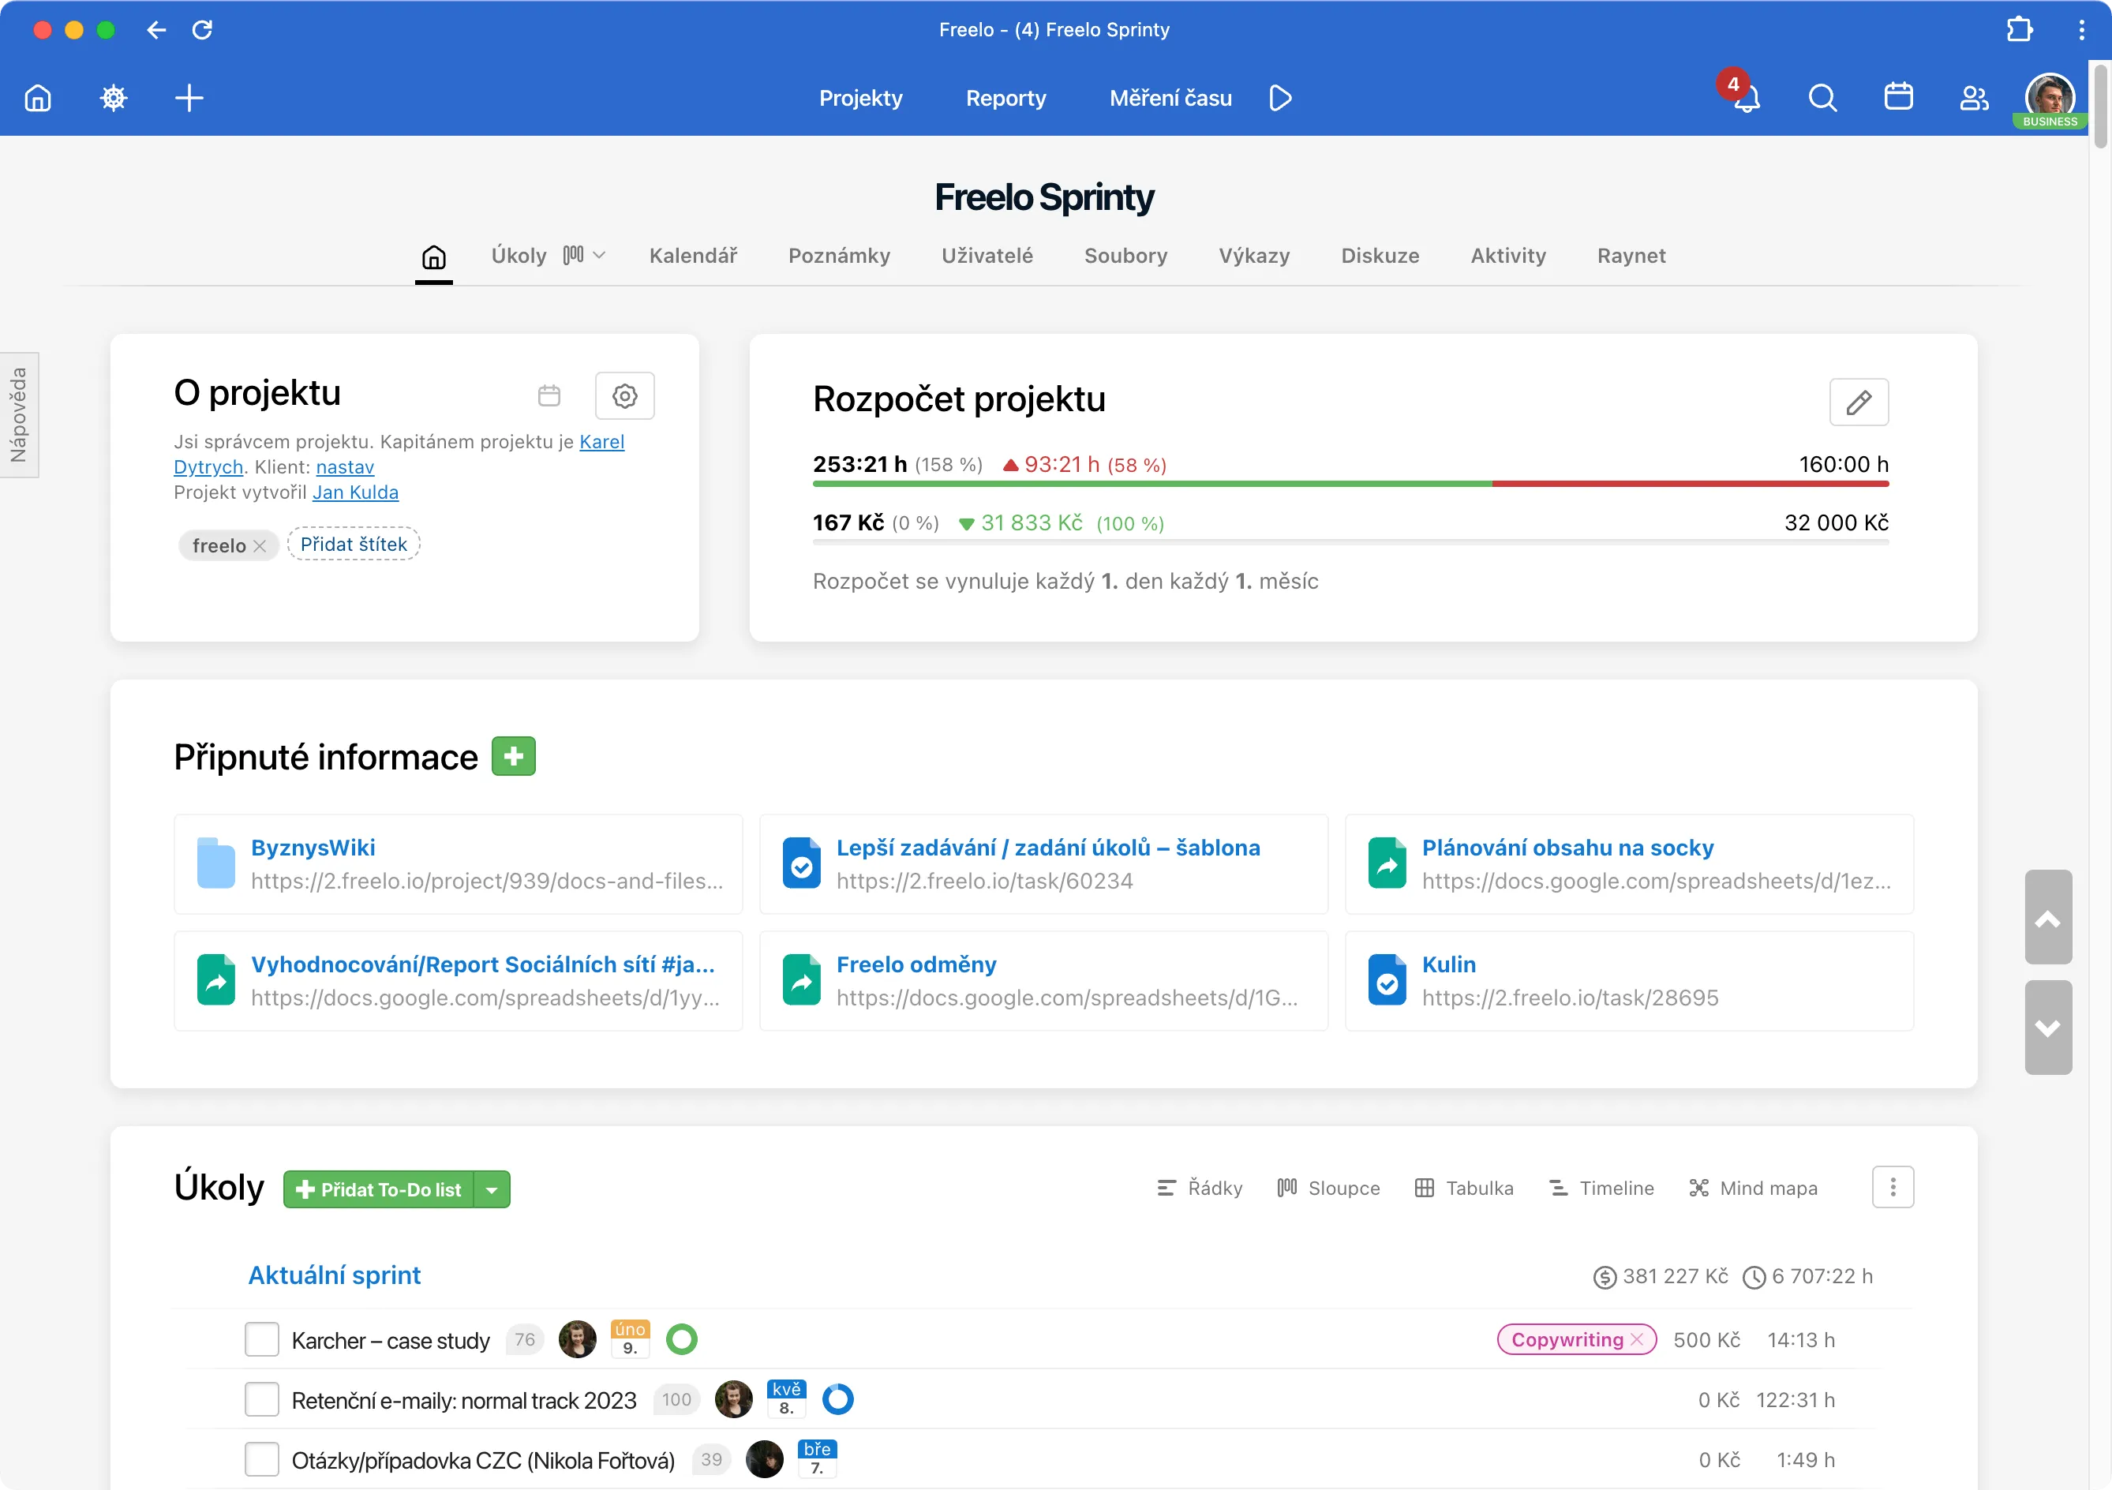Screen dimensions: 2112x1490
Task: Click the hours budget progress bar
Action: coord(1350,483)
